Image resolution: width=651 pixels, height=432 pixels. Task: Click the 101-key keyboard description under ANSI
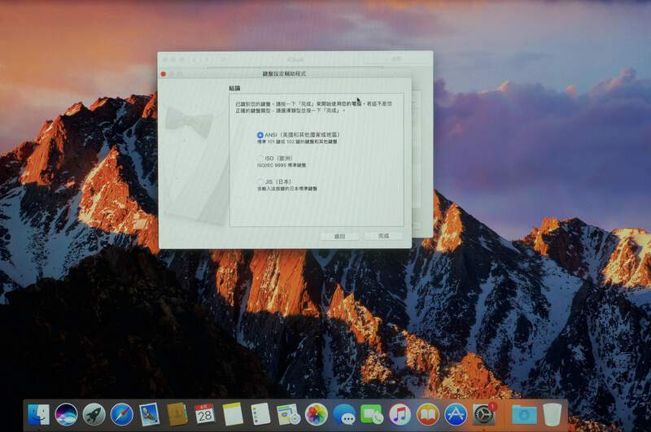[297, 142]
